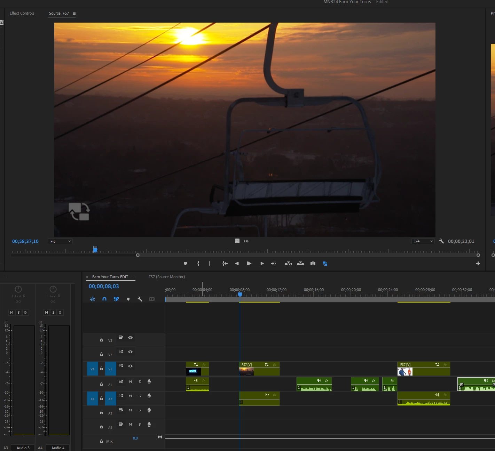This screenshot has width=495, height=451.
Task: Mute timeline track A4
Action: 131,424
